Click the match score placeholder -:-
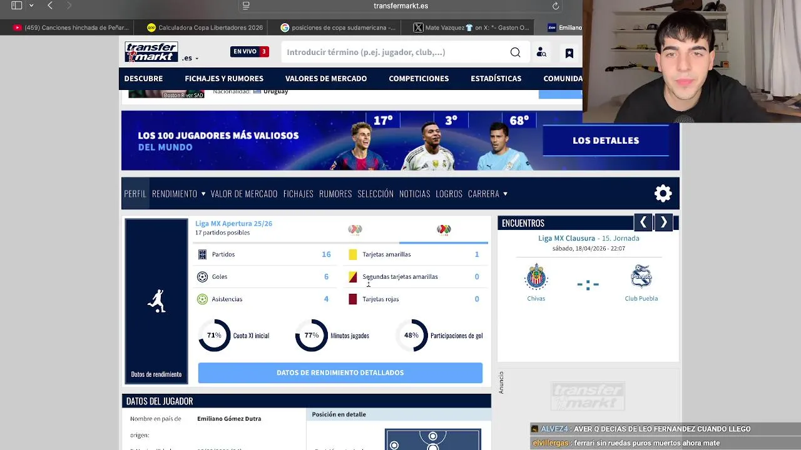Viewport: 801px width, 450px height. pyautogui.click(x=588, y=284)
